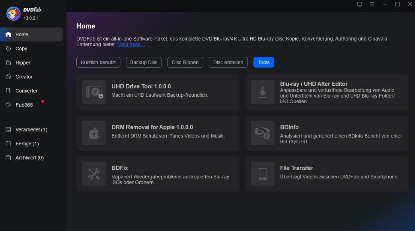Go to Home in the sidebar

pos(22,34)
